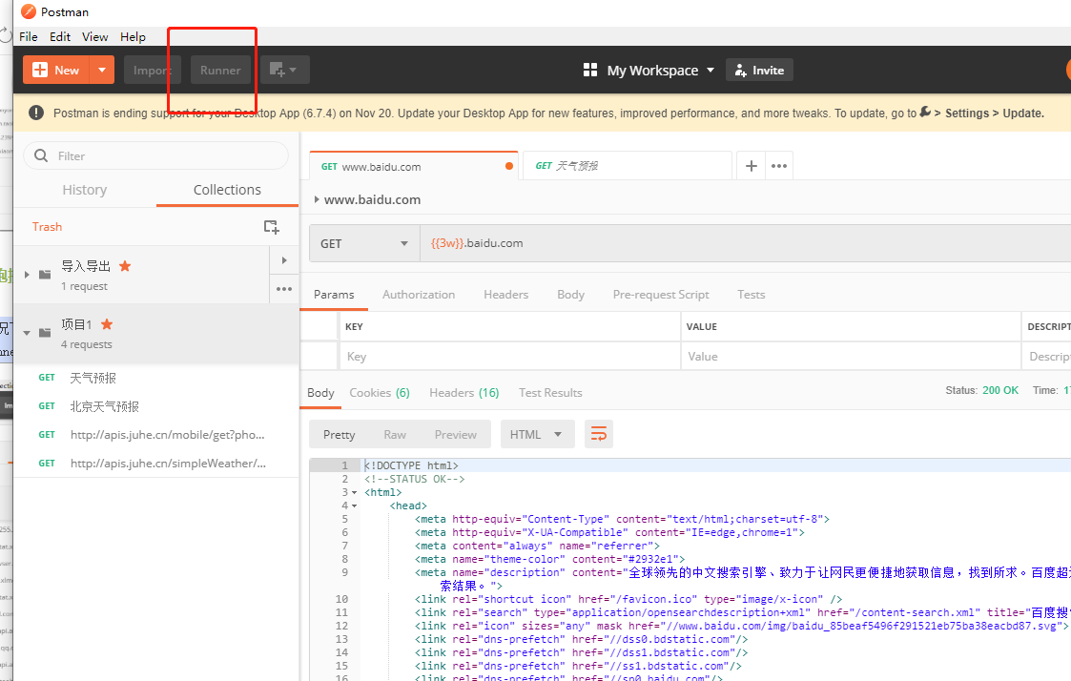Select the response Body tab
1071x681 pixels.
[x=320, y=393]
